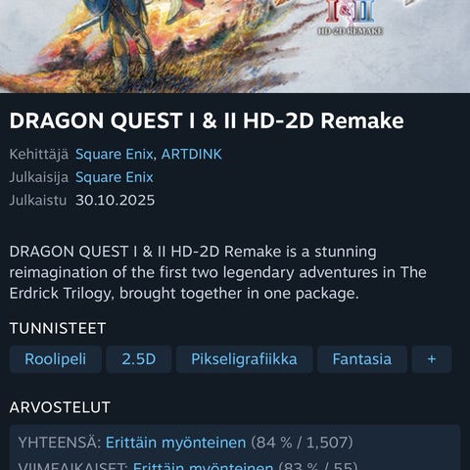Select the Fantasia tag
The image size is (470, 470).
pyautogui.click(x=362, y=359)
